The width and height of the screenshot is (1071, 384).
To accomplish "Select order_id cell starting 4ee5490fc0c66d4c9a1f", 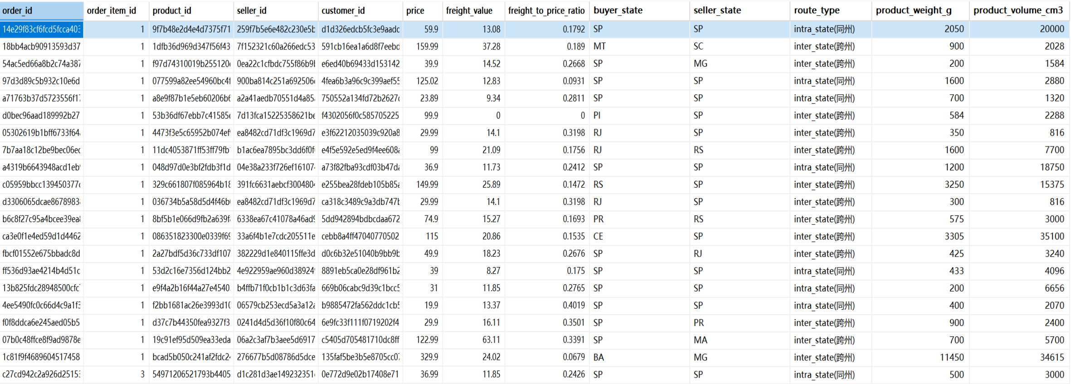I will point(42,305).
